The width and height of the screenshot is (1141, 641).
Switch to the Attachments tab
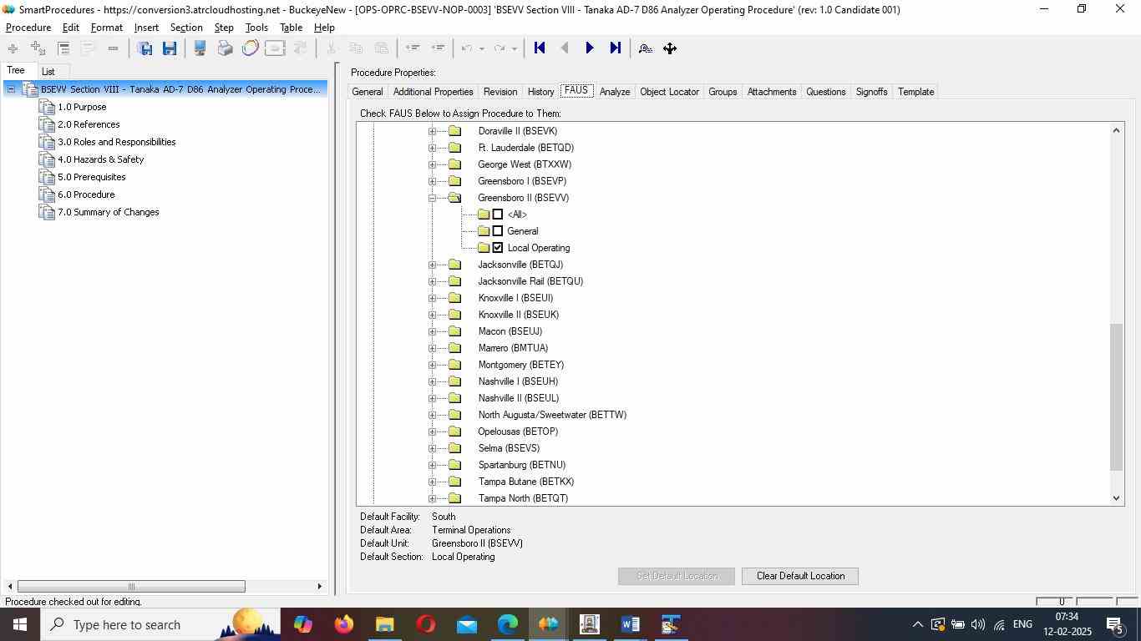(x=772, y=92)
